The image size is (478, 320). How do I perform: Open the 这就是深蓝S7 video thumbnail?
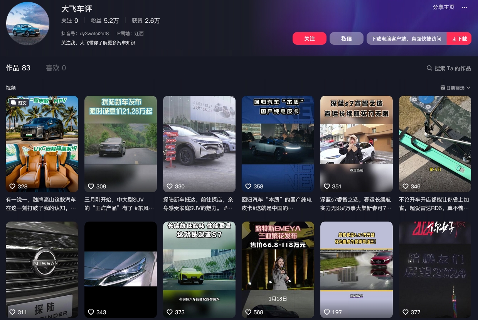click(199, 270)
